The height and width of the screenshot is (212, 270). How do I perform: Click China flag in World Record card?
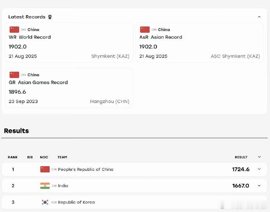(x=14, y=30)
